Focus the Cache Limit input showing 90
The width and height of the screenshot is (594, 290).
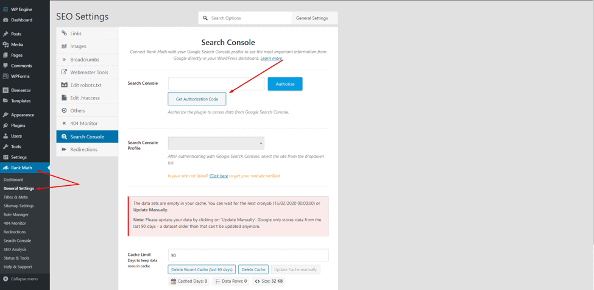[x=248, y=255]
